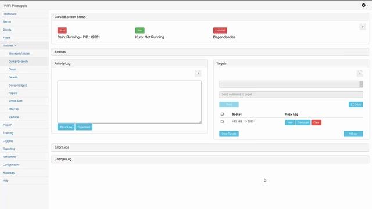The image size is (372, 209).
Task: Expand the Change Log panel
Action: (210, 159)
